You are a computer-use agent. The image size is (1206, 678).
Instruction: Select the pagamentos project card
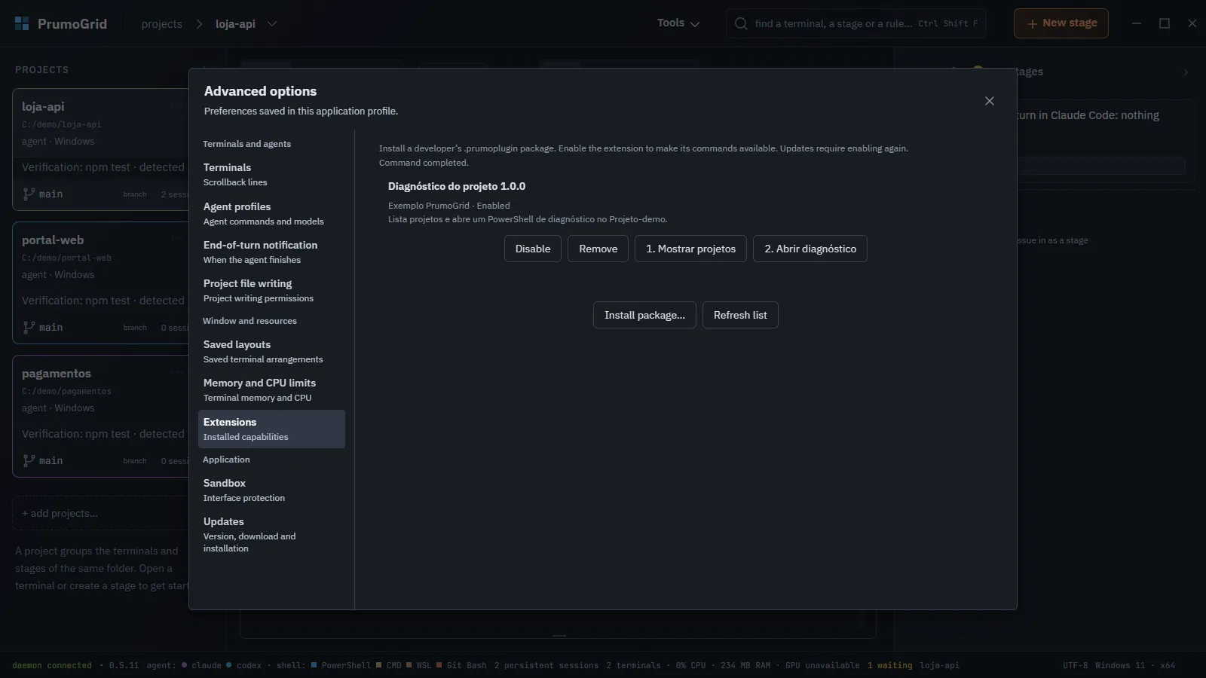100,416
